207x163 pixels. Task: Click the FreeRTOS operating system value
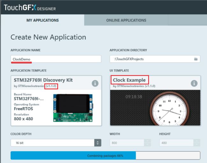[x=24, y=109]
